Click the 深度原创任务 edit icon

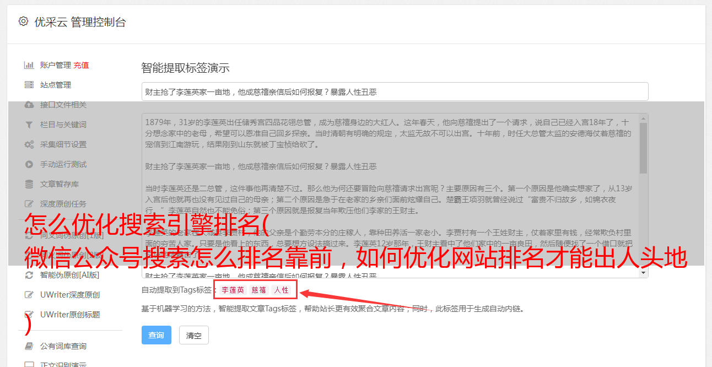pyautogui.click(x=29, y=204)
